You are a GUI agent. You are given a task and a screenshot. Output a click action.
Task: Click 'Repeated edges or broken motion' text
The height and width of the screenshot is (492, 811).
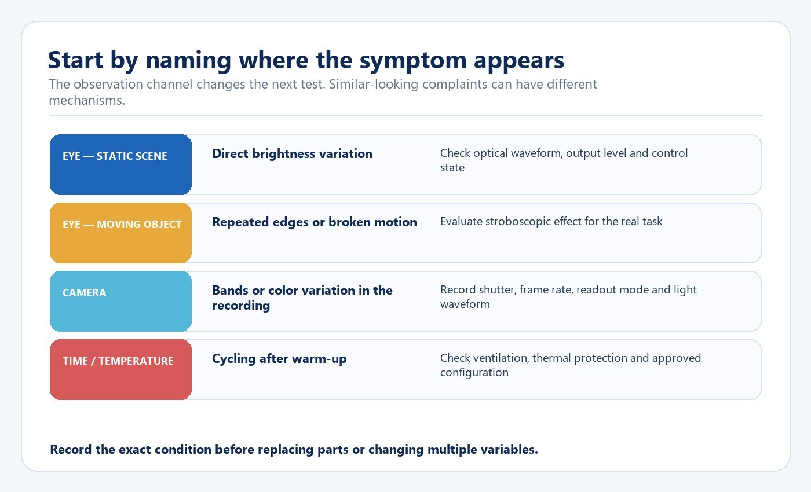pyautogui.click(x=315, y=222)
